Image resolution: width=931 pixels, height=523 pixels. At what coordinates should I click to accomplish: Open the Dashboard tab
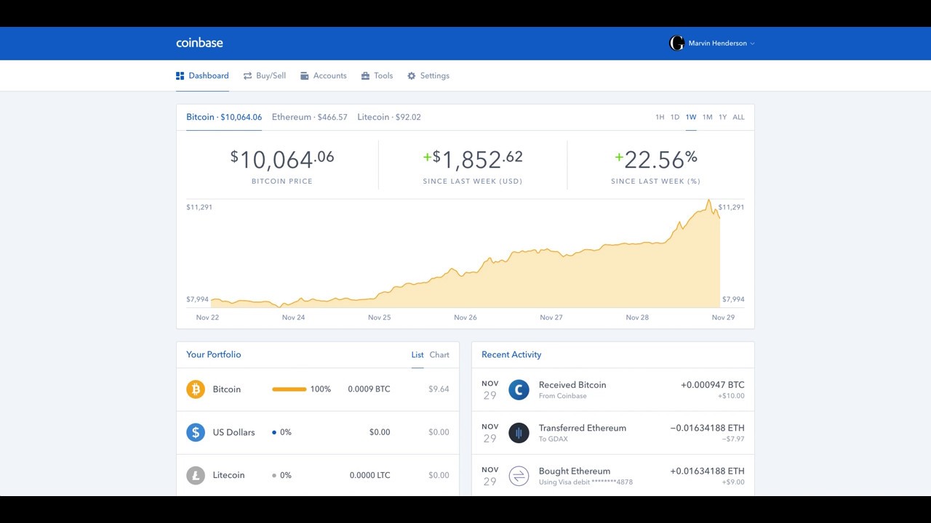[x=202, y=76]
